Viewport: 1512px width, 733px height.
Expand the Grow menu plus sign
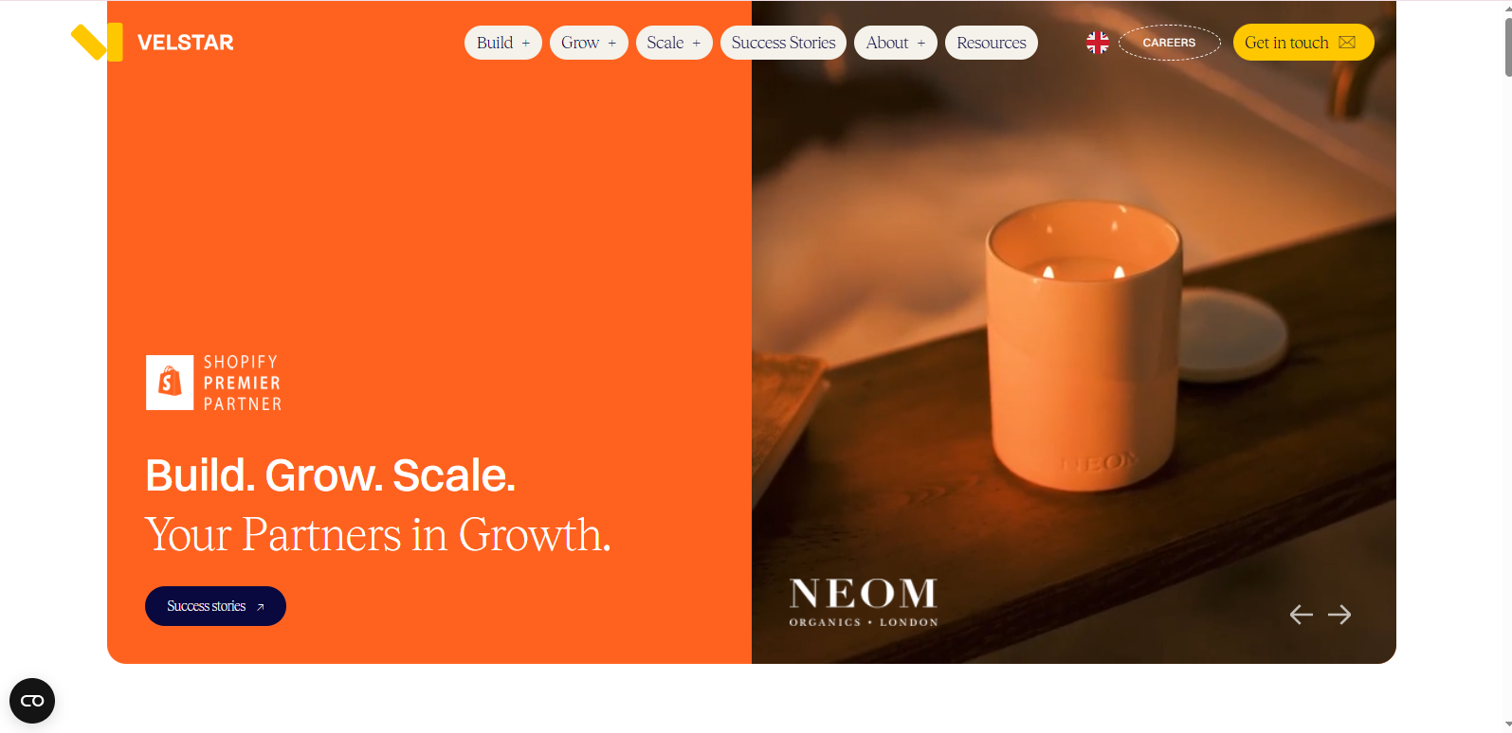[x=612, y=44]
